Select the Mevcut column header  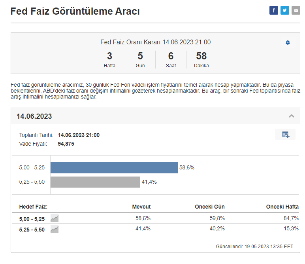141,207
